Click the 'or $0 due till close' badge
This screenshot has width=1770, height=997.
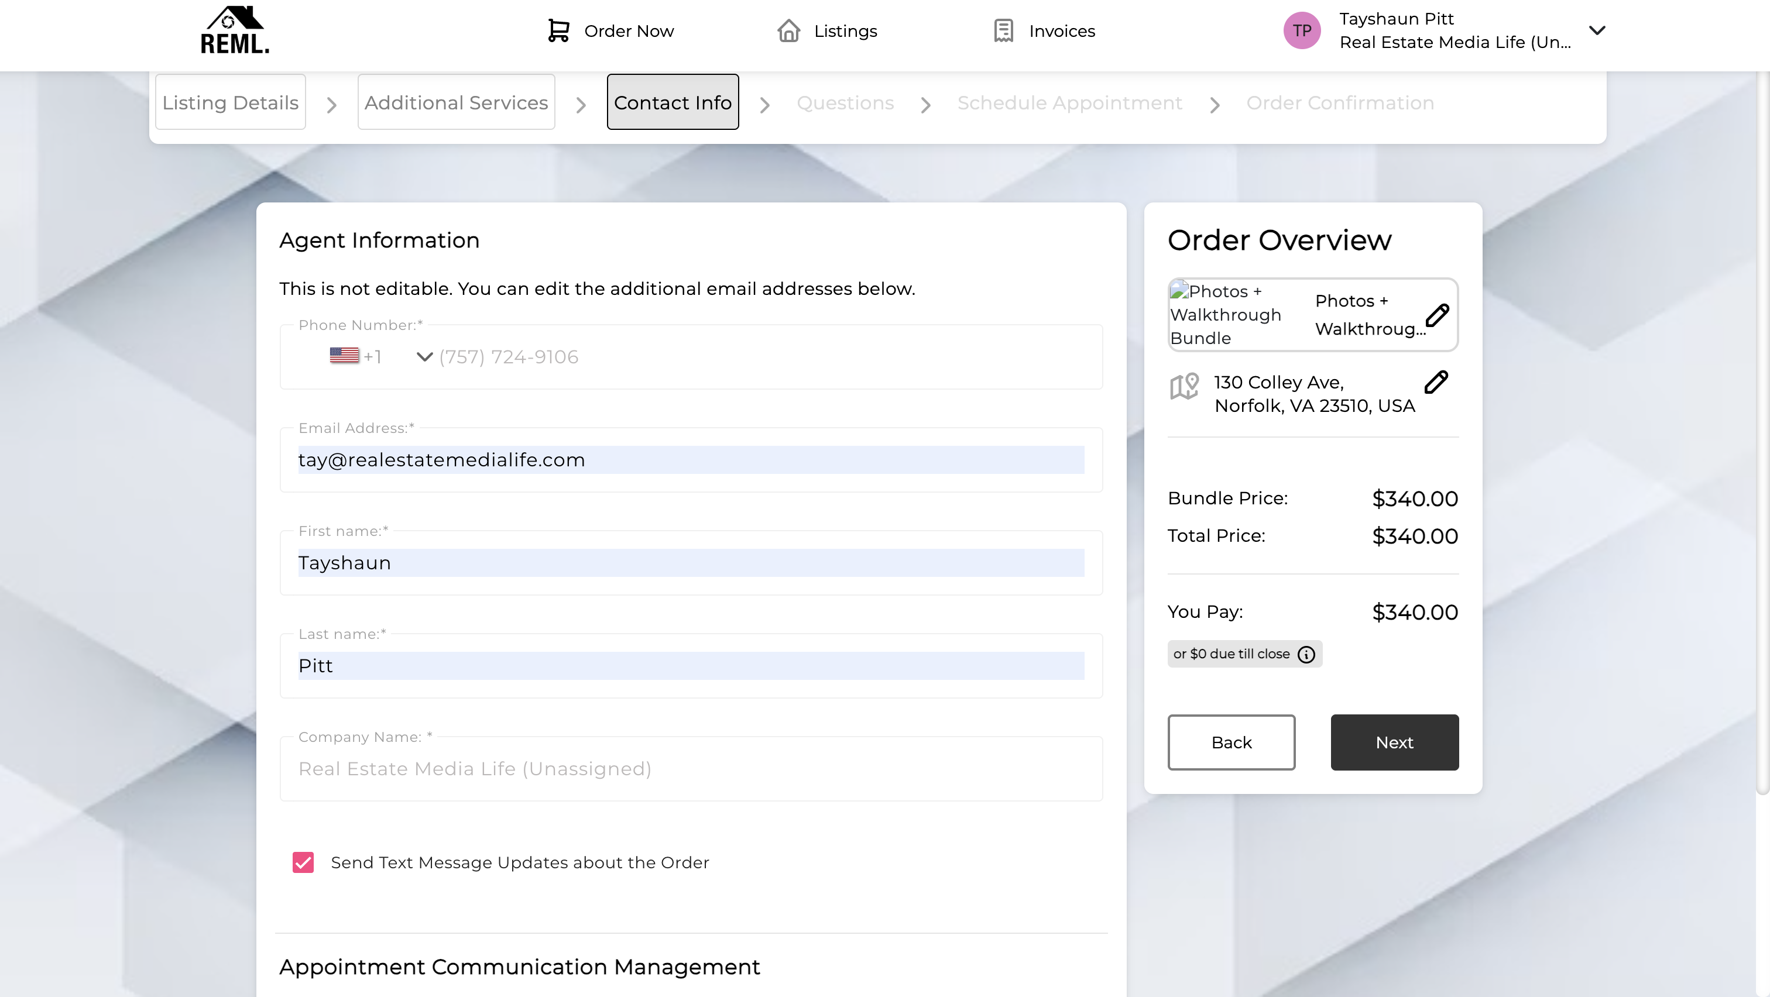coord(1244,654)
